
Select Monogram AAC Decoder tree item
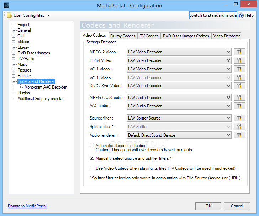[x=46, y=87]
